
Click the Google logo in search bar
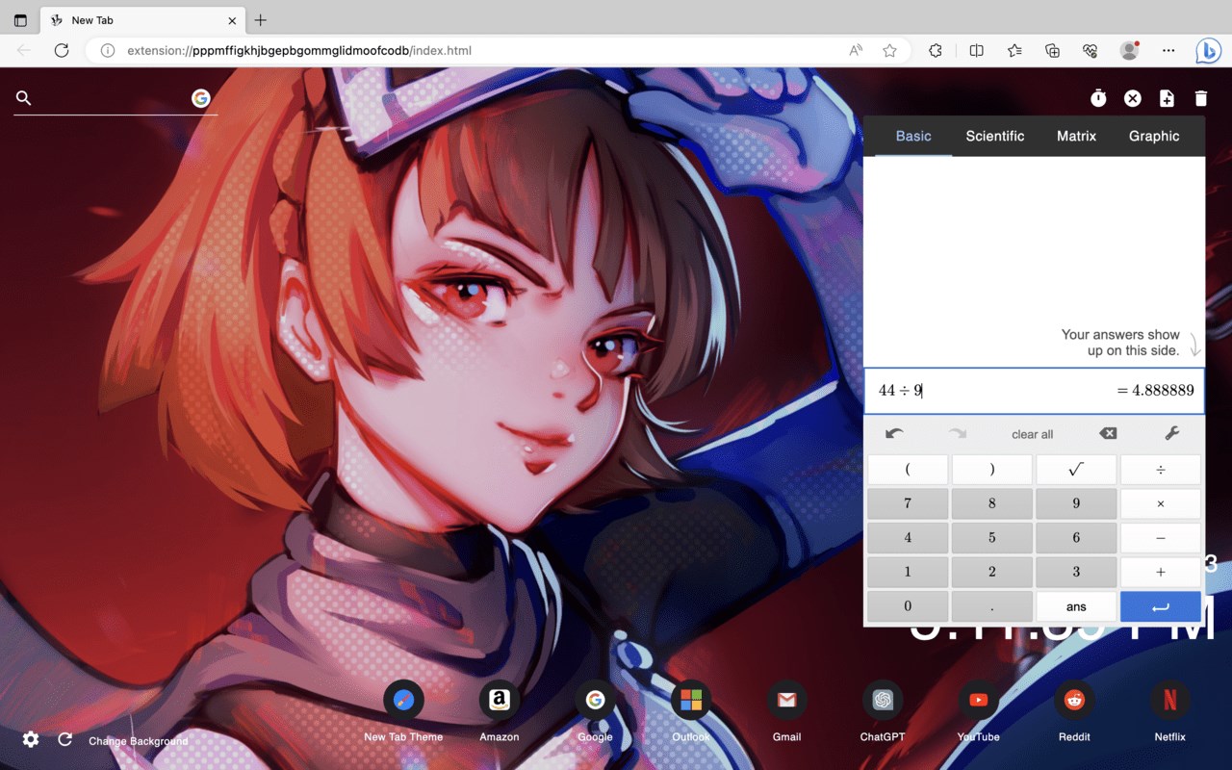click(x=200, y=98)
